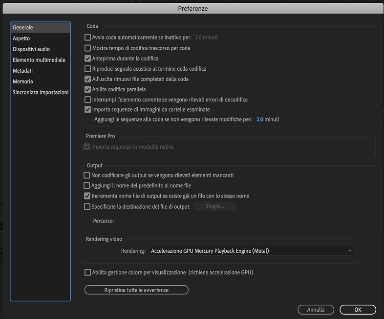The height and width of the screenshot is (319, 384).
Task: Uncheck 'Importa sequenze di immagini da cartelle'
Action: (88, 110)
